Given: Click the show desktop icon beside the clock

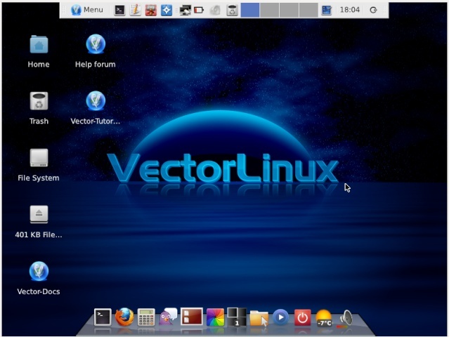Looking at the screenshot, I should 327,11.
